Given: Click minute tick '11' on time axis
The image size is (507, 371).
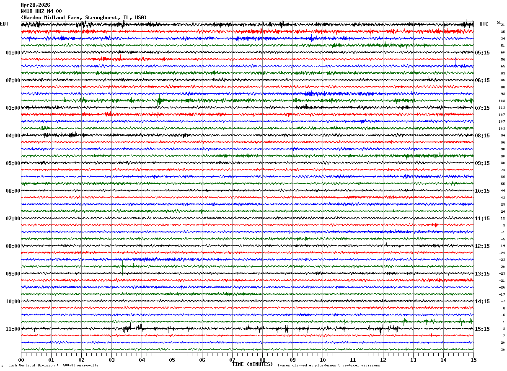Looking at the screenshot, I should (353, 360).
